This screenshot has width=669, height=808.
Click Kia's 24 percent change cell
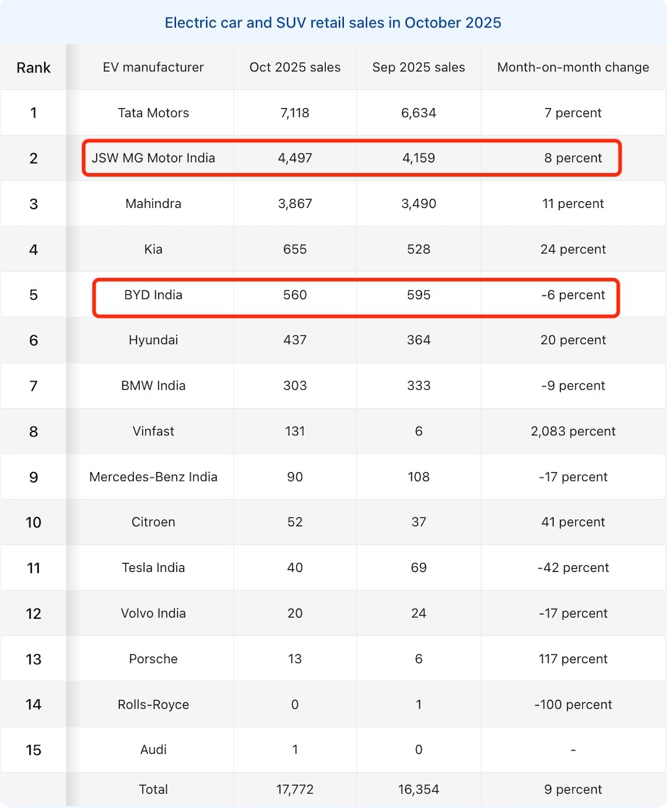tap(573, 249)
